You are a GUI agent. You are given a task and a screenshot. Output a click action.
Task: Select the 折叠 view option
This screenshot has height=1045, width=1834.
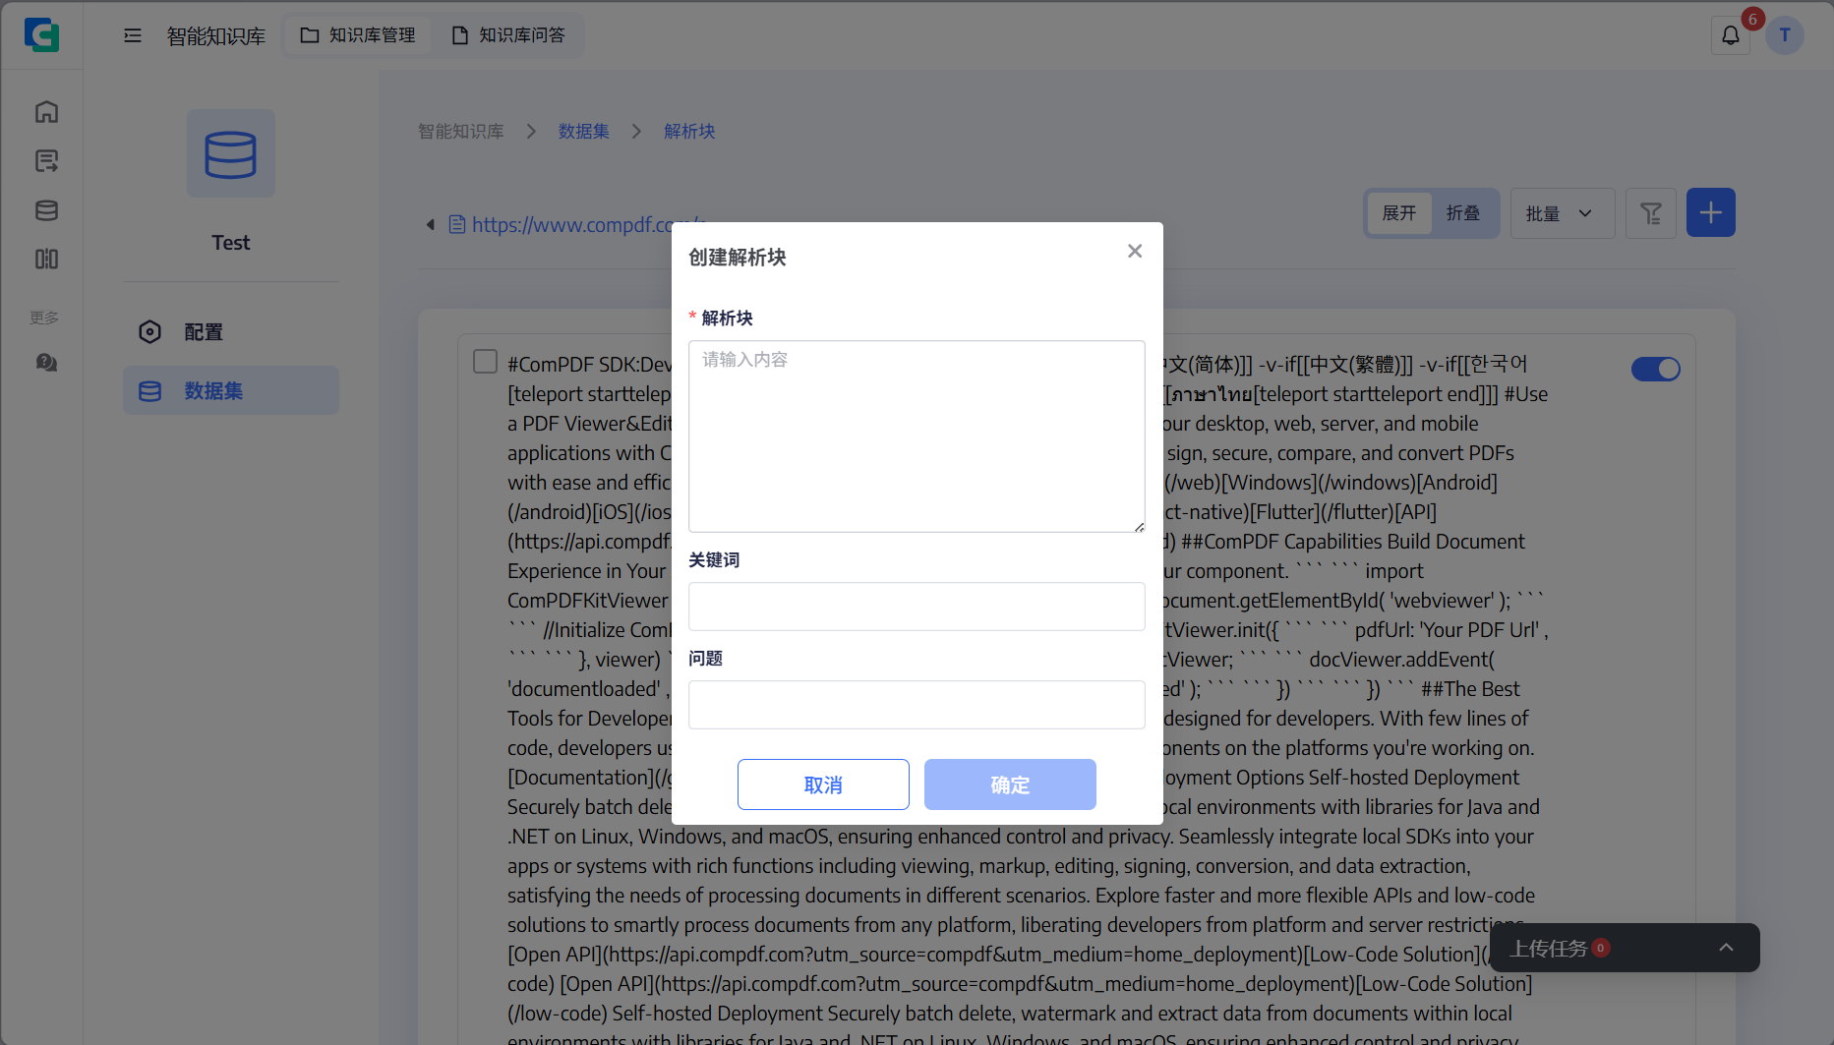(1463, 213)
